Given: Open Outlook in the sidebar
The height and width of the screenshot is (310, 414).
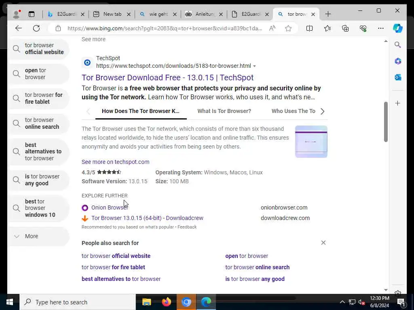Looking at the screenshot, I should point(398,77).
